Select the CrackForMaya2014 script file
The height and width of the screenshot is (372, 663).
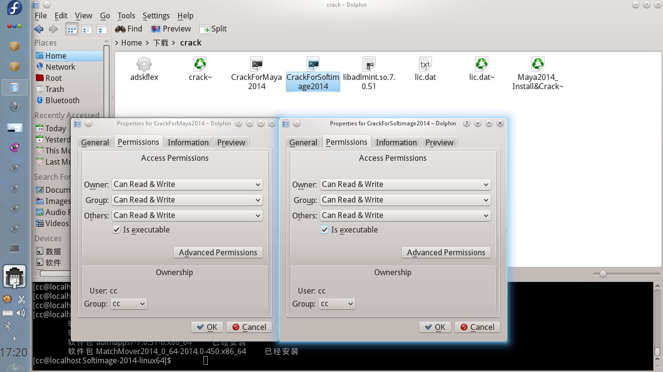(256, 73)
